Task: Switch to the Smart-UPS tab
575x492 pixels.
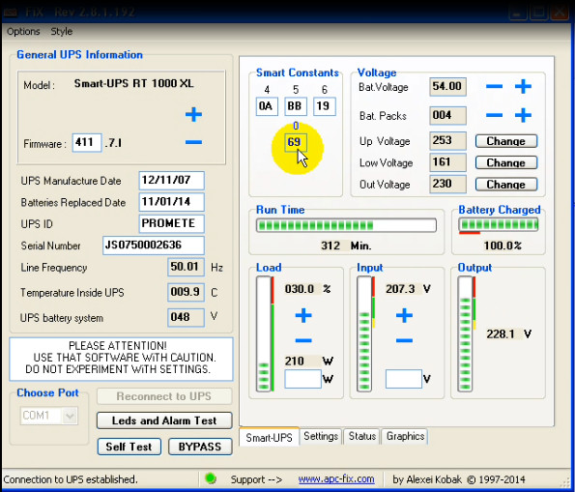Action: click(269, 437)
